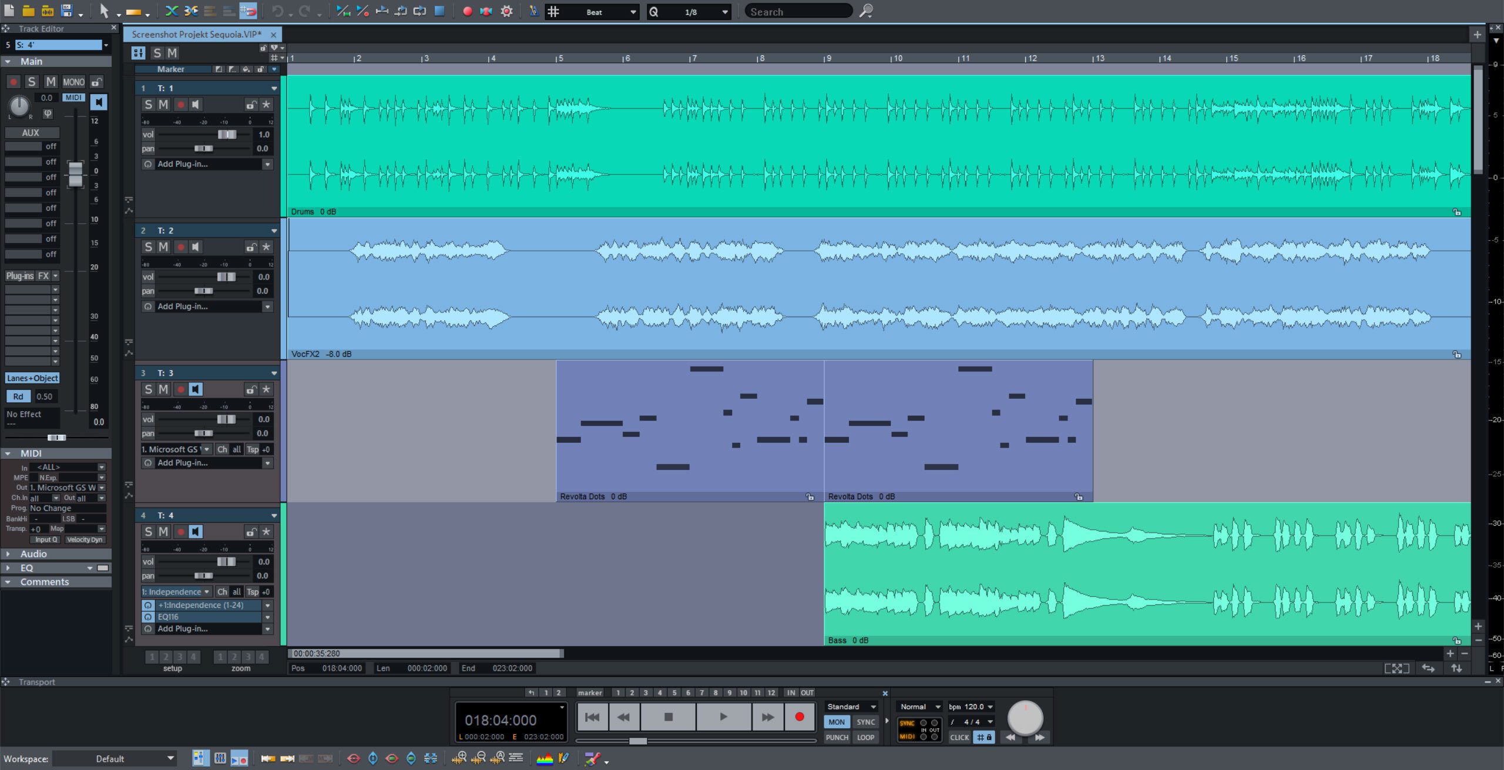Select the spectral rainbow display icon
Viewport: 1504px width, 770px height.
pyautogui.click(x=545, y=758)
